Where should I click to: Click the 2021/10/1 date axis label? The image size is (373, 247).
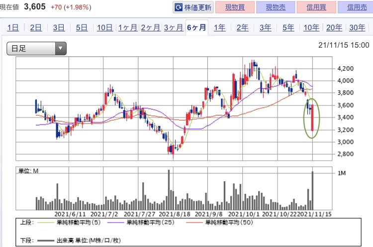tap(244, 214)
